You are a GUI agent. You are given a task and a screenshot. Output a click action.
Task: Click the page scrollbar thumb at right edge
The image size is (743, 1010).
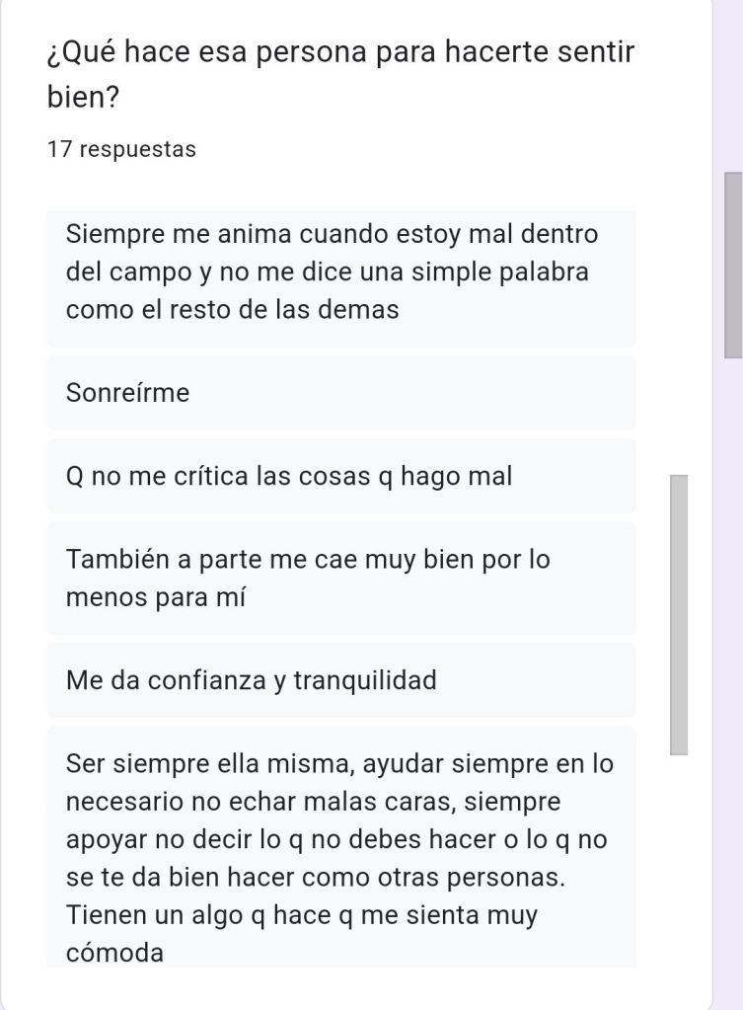click(733, 264)
